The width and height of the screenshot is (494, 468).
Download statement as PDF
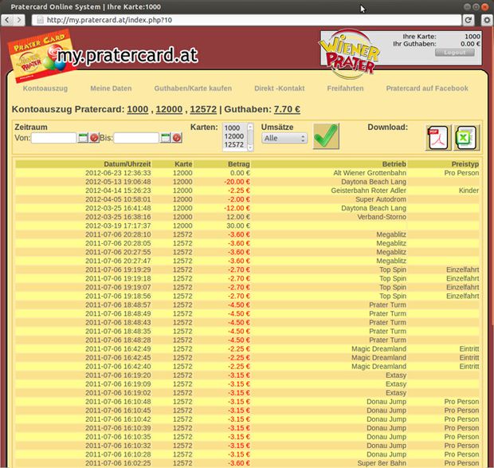pyautogui.click(x=438, y=138)
